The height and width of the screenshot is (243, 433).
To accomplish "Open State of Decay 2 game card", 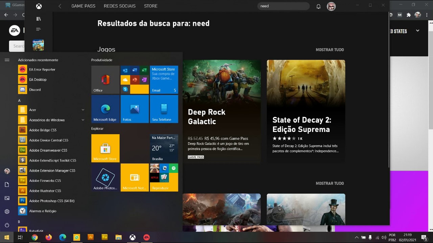I will click(x=306, y=112).
